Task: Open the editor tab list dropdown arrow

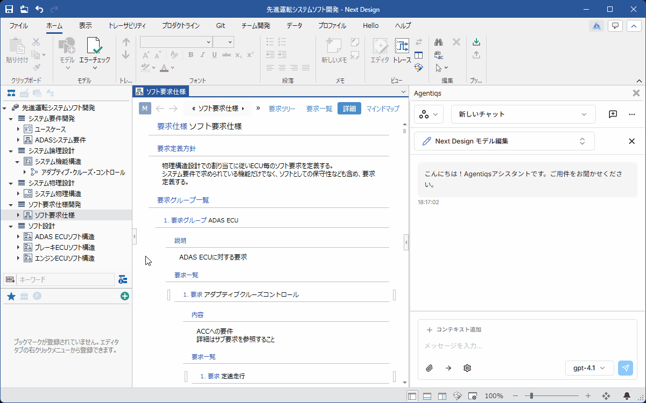Action: (403, 92)
